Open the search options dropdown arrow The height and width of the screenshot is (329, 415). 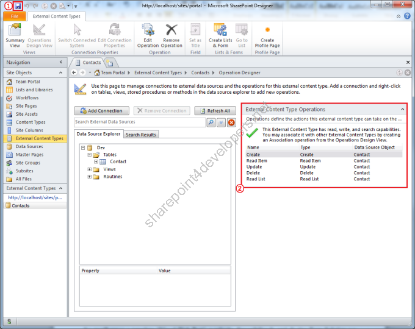pos(221,122)
